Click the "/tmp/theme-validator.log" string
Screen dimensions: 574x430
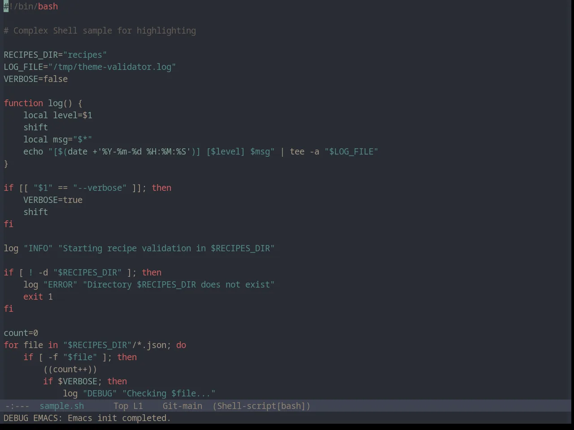tap(112, 67)
